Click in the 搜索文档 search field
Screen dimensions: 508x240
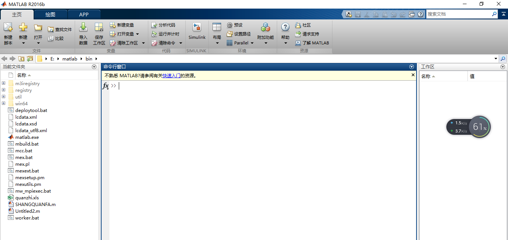click(459, 14)
